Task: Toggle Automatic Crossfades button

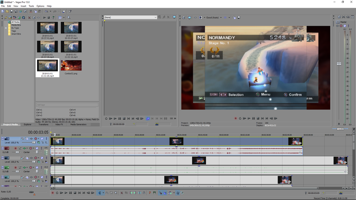Action: (x=165, y=193)
